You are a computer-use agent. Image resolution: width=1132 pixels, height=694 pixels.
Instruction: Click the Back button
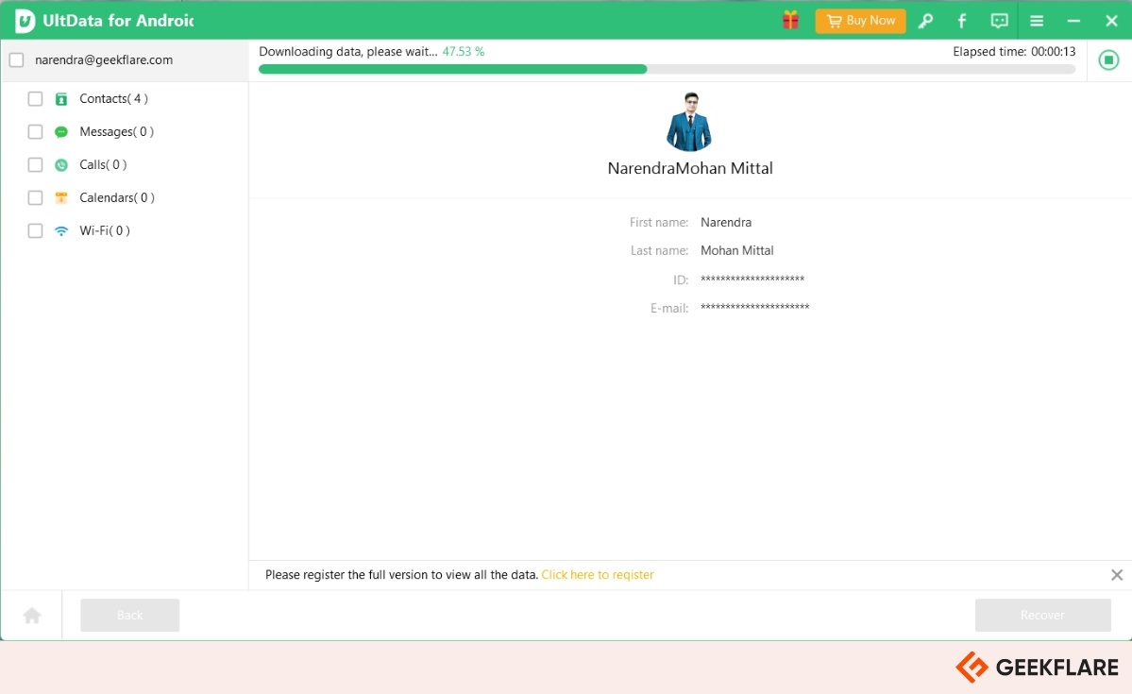pos(130,616)
